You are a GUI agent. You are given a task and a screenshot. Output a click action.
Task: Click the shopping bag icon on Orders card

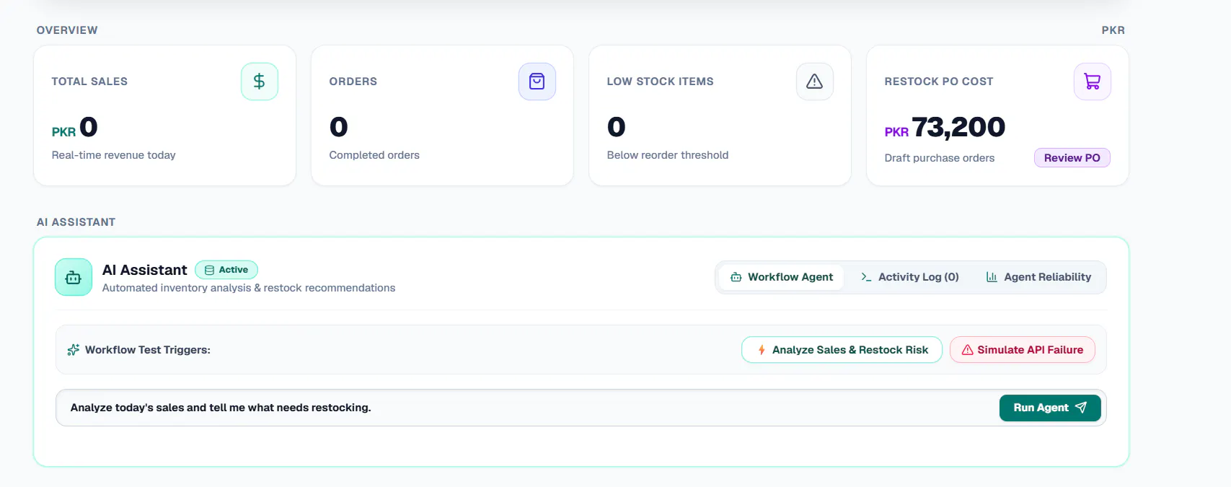[x=537, y=82]
